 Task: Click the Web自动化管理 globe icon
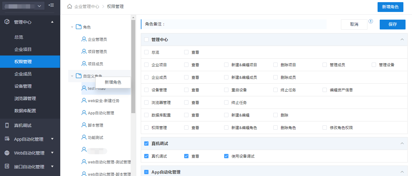[x=7, y=153]
